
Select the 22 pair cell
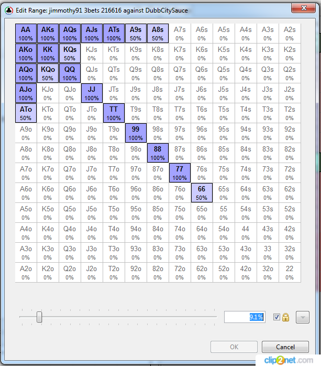pyautogui.click(x=290, y=273)
